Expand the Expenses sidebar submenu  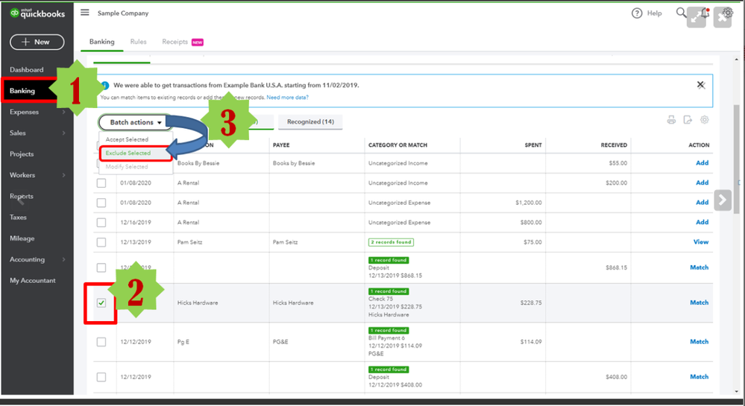[63, 112]
